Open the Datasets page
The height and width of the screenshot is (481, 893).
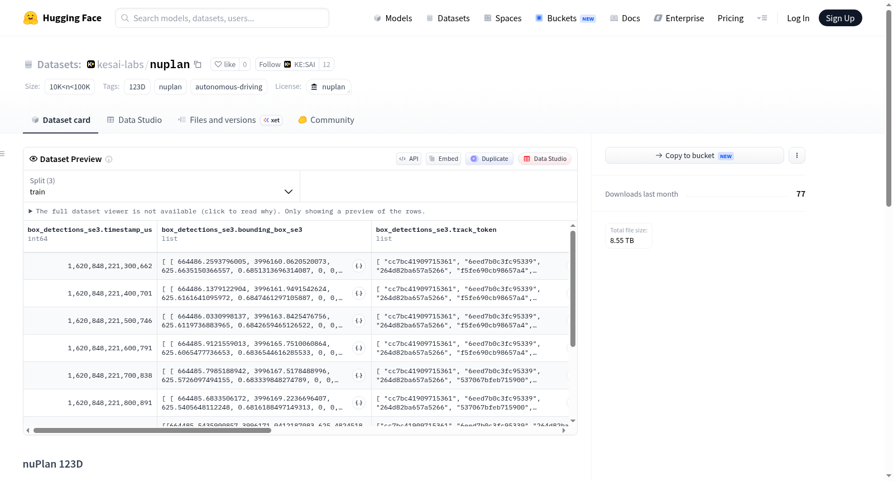[x=448, y=18]
